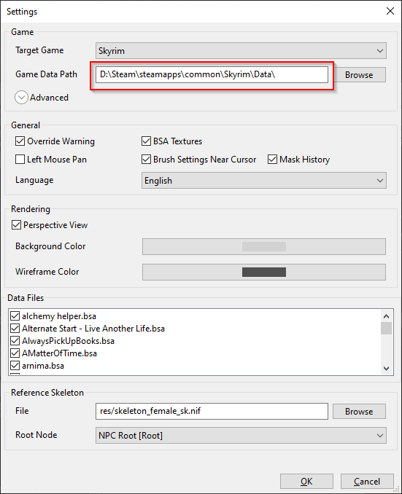Click Data Files scrollbar down arrow
The width and height of the screenshot is (402, 494).
[x=386, y=368]
